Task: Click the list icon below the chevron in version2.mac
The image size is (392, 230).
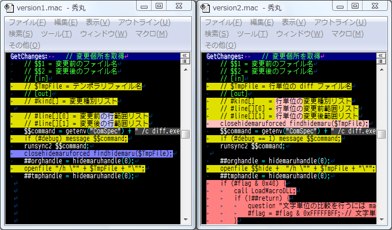Action: coord(380,62)
